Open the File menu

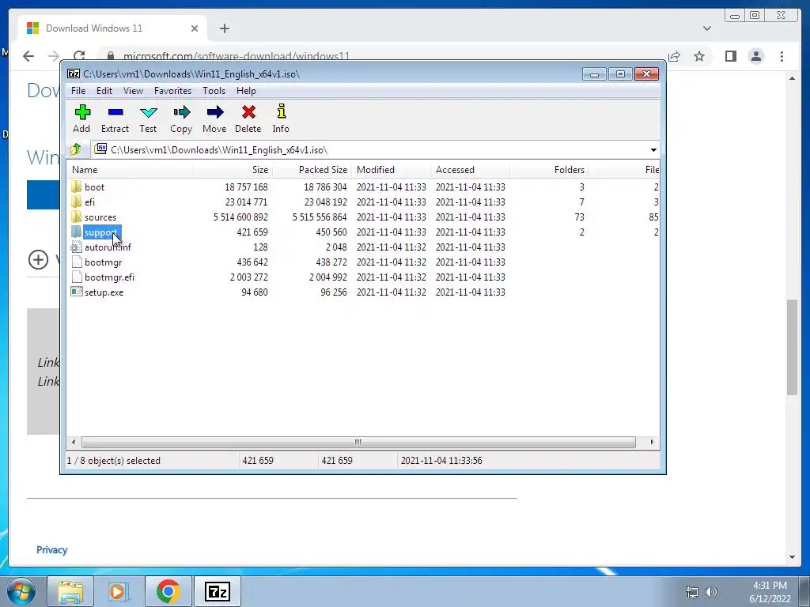coord(78,91)
